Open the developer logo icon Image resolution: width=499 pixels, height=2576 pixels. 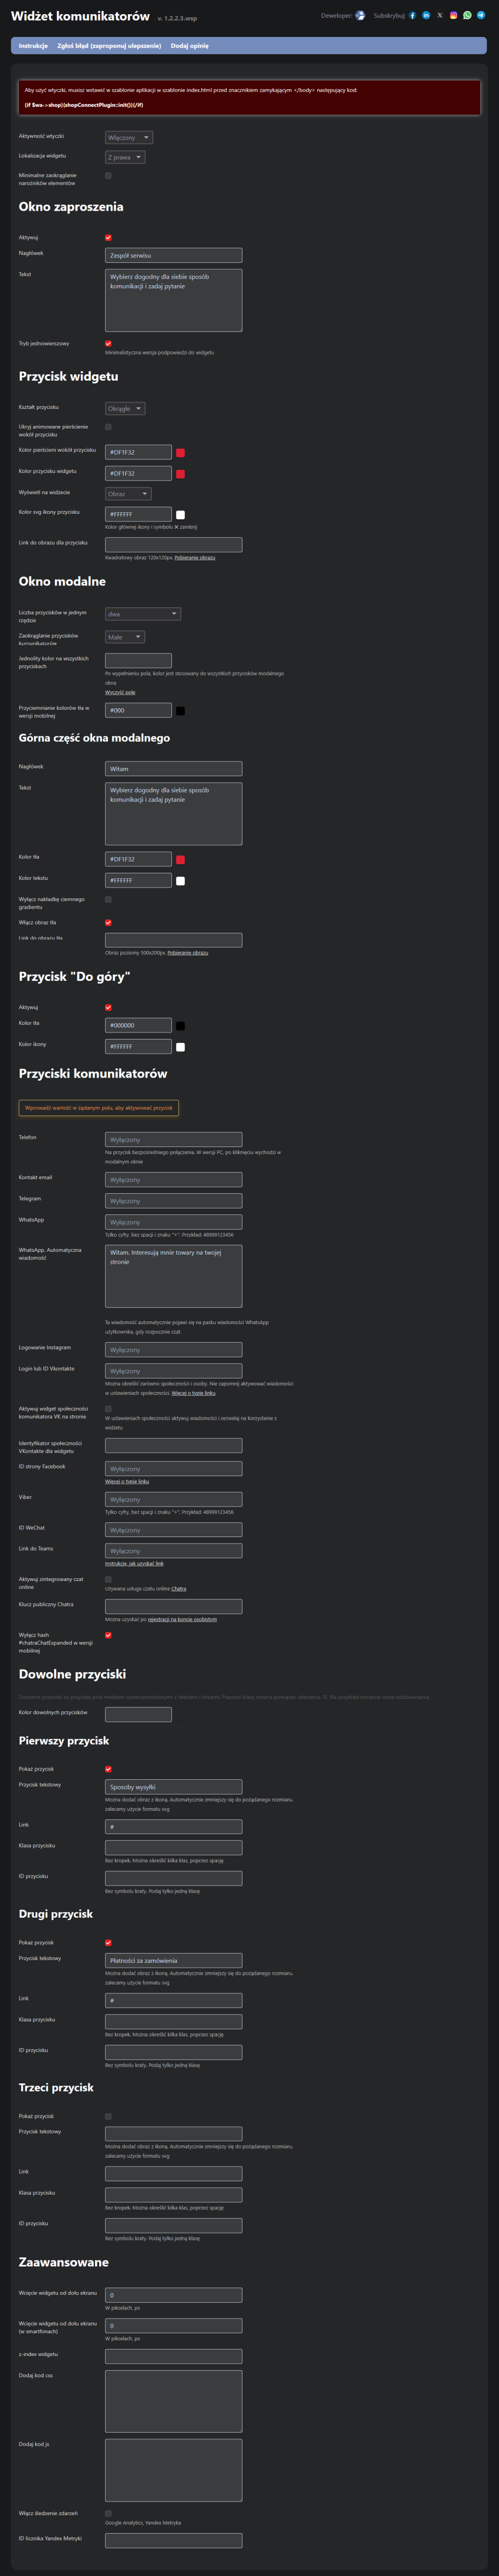[x=360, y=15]
